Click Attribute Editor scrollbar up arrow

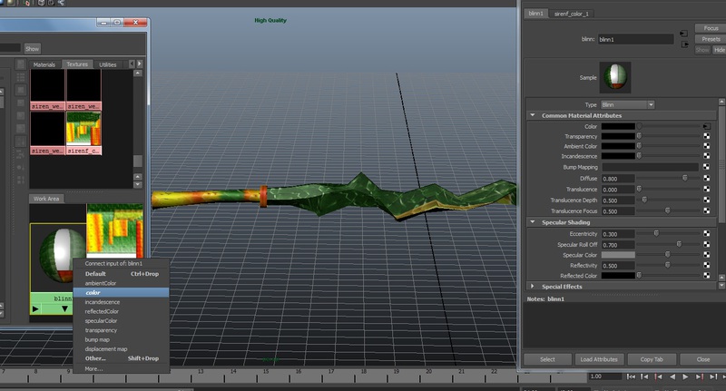click(x=721, y=102)
